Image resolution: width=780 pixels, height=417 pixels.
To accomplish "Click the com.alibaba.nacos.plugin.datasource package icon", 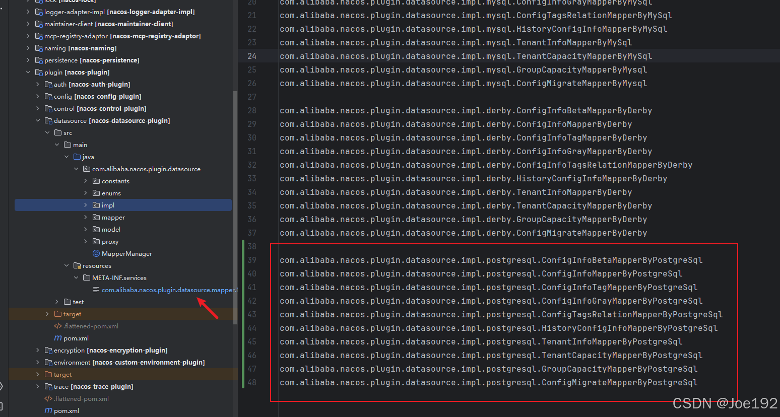I will point(87,169).
